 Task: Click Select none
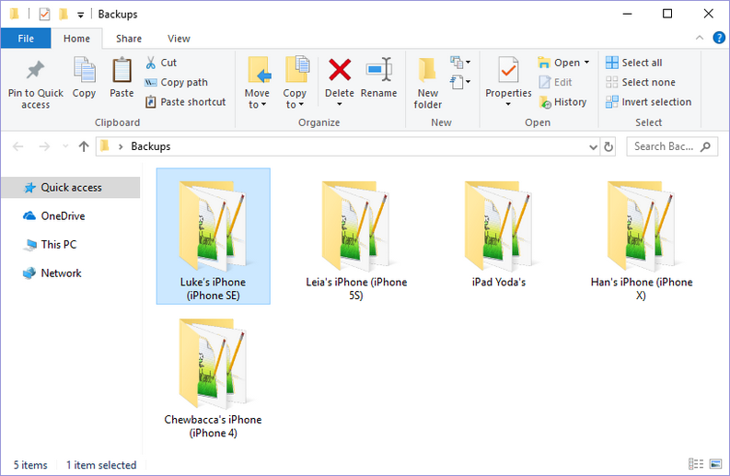point(640,83)
